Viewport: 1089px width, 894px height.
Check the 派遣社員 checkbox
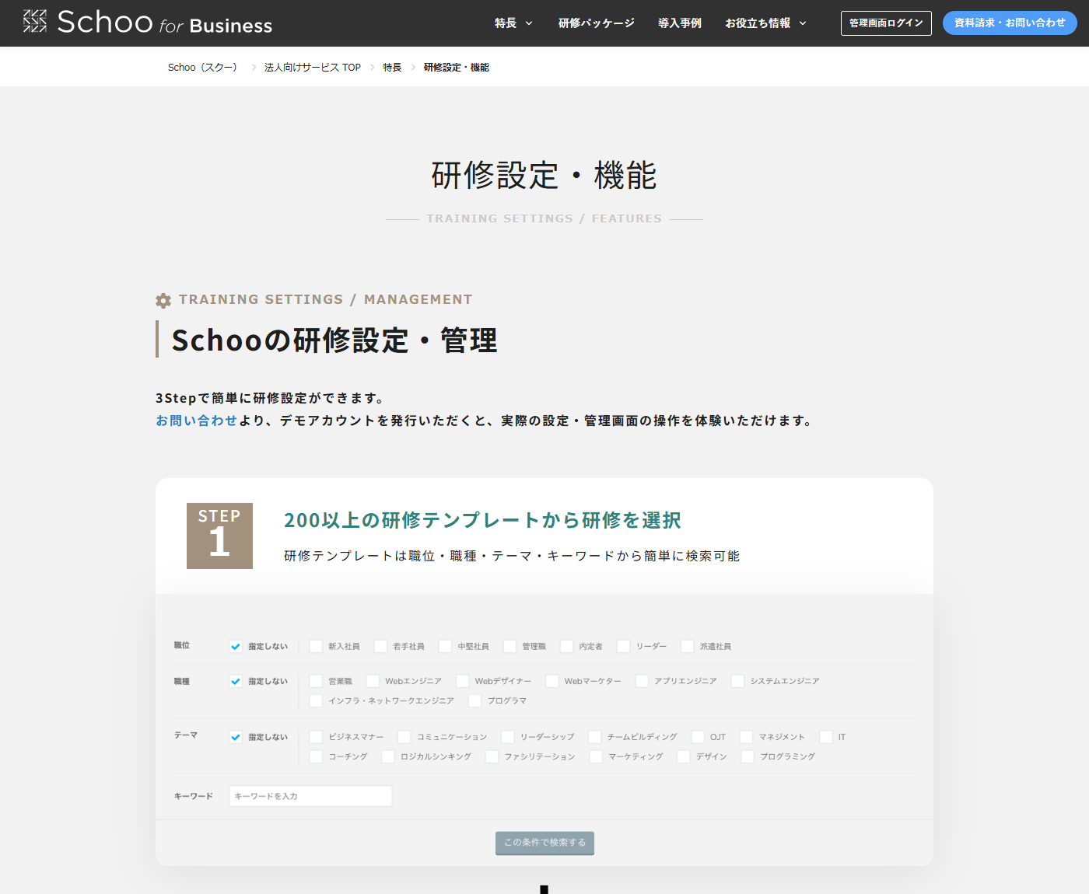click(x=687, y=646)
